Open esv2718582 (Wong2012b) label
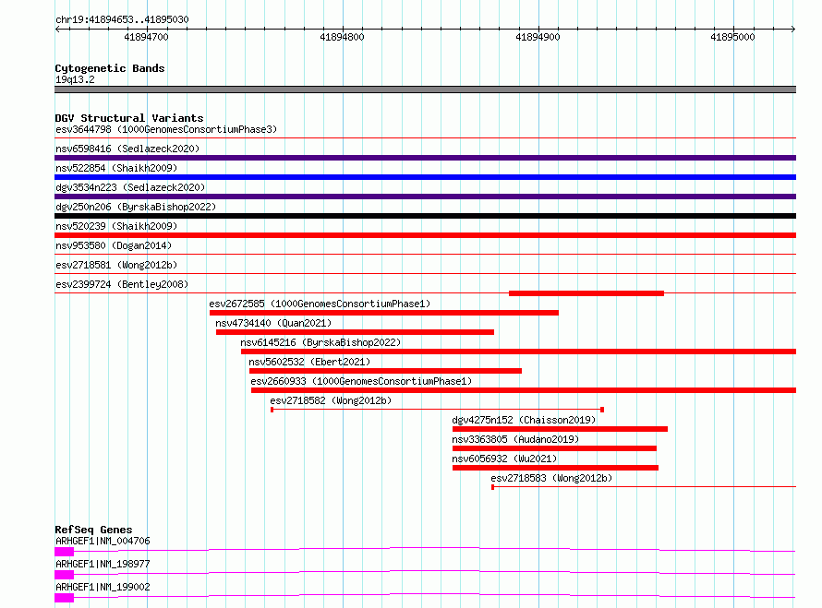The height and width of the screenshot is (608, 822). (x=331, y=400)
